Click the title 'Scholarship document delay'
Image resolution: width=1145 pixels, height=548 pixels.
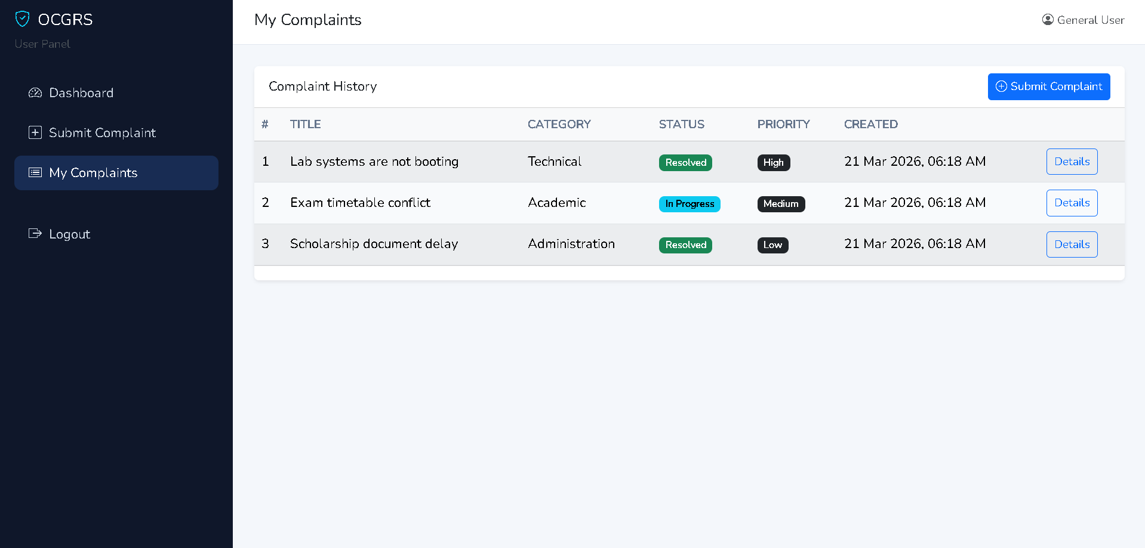(374, 244)
